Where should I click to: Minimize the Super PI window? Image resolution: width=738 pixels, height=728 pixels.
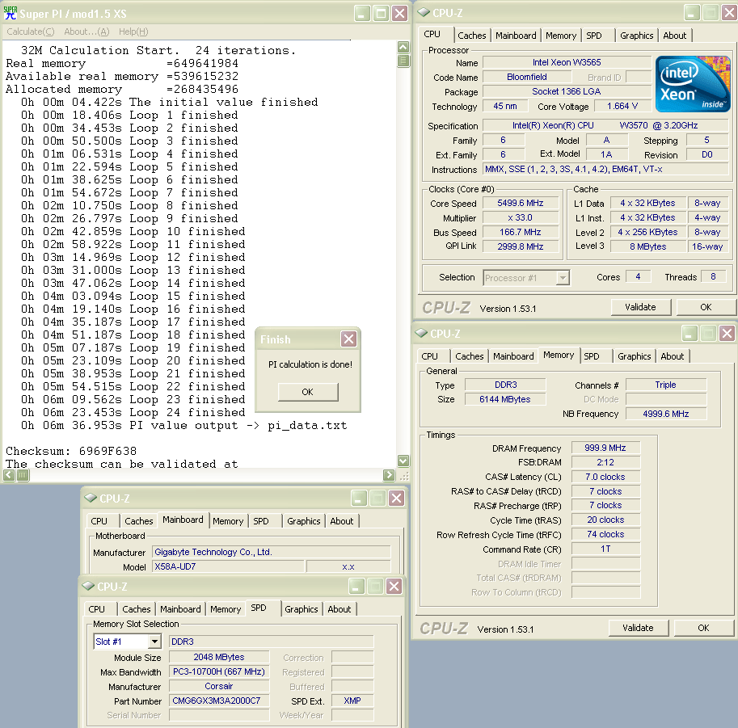point(361,14)
